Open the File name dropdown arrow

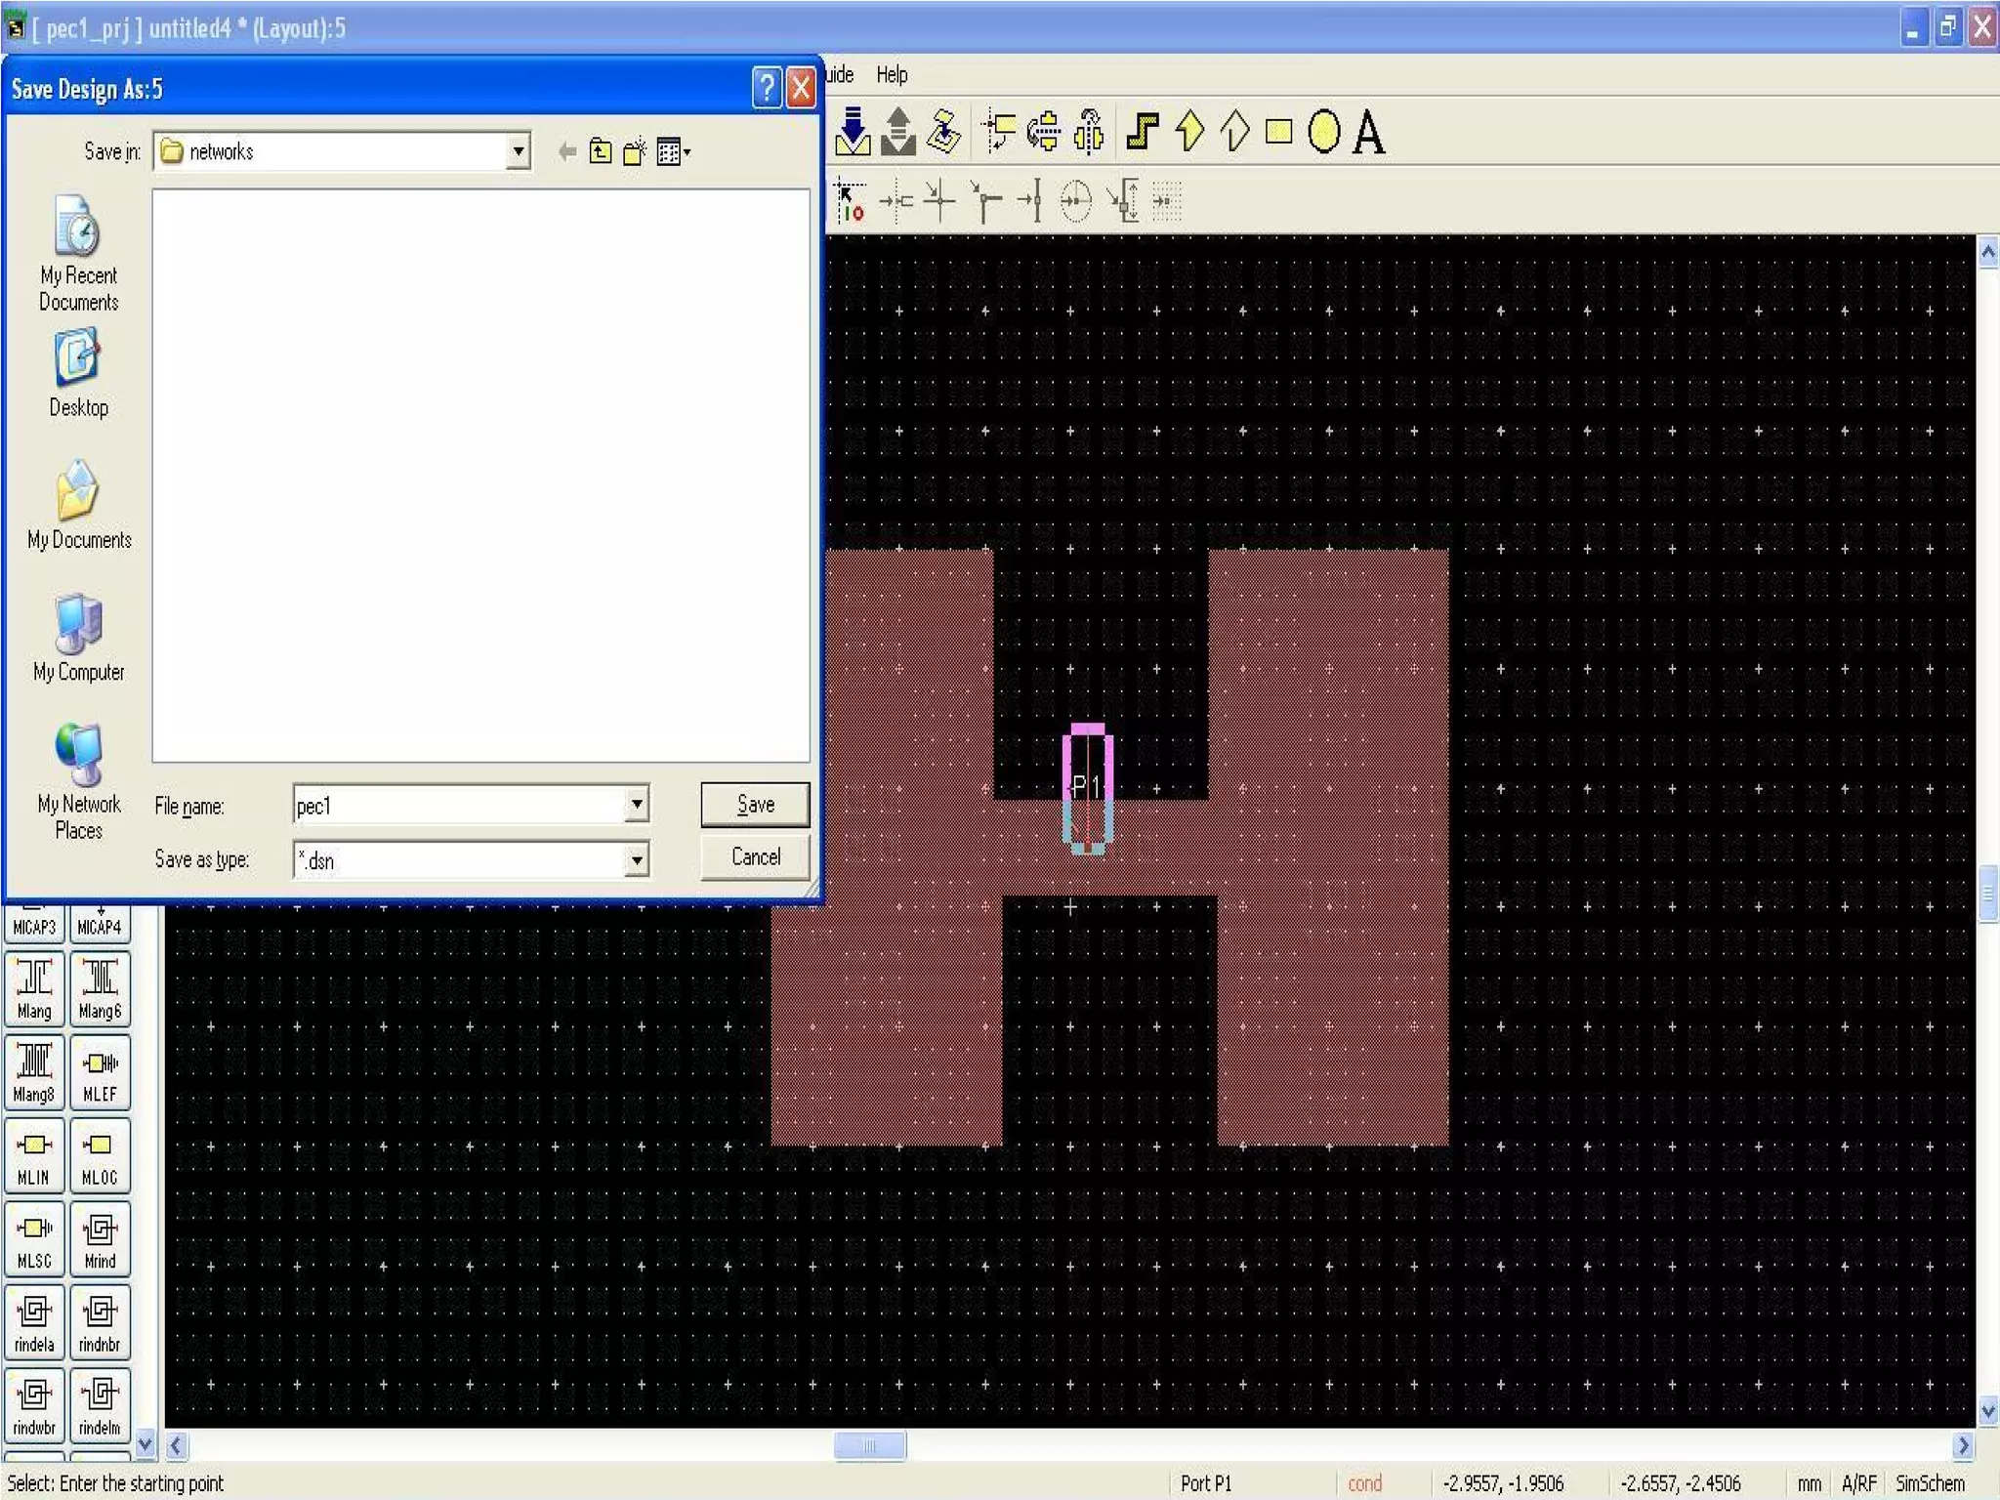coord(636,805)
